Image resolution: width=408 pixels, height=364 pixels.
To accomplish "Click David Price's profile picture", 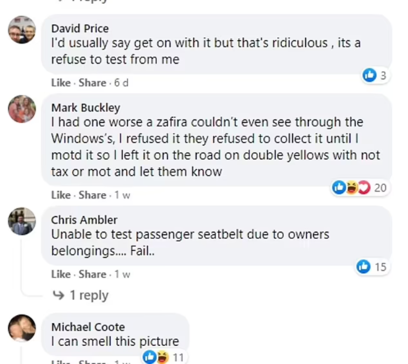I will pyautogui.click(x=22, y=30).
